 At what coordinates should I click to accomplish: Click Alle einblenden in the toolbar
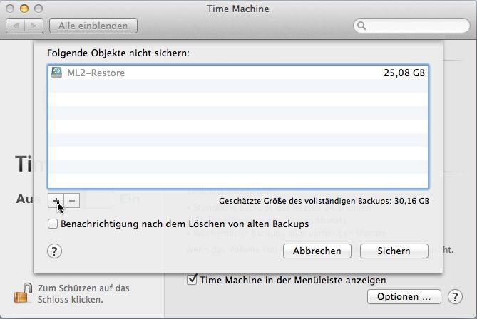tap(93, 26)
